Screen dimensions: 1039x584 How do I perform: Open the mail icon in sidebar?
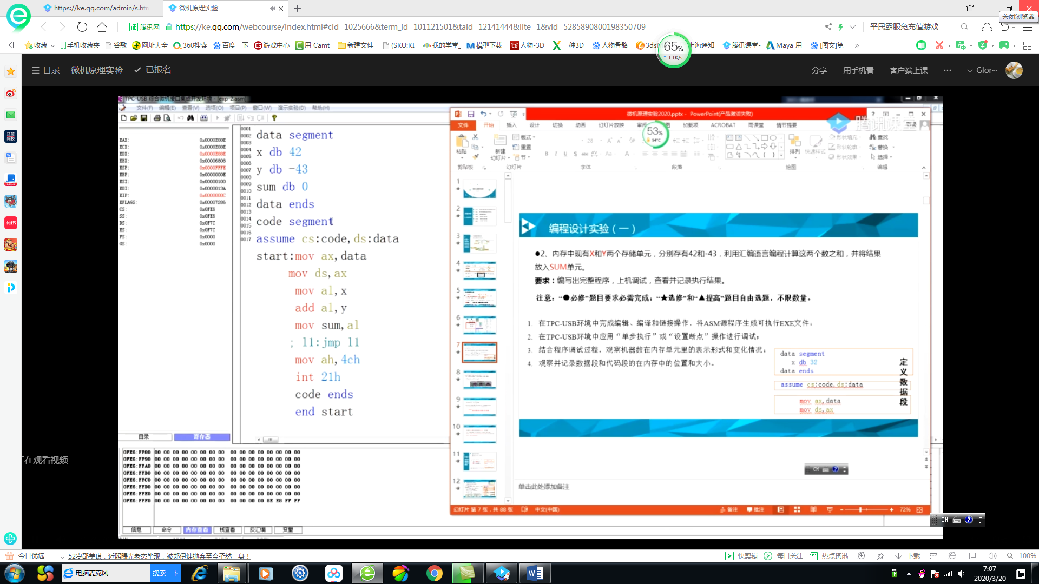[11, 115]
